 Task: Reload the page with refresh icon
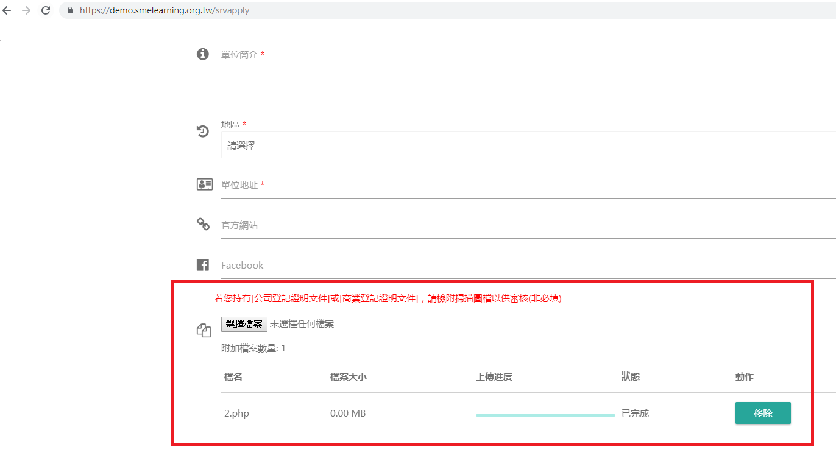pyautogui.click(x=46, y=10)
